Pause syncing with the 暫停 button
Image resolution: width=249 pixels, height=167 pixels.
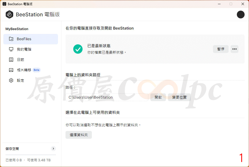221,49
